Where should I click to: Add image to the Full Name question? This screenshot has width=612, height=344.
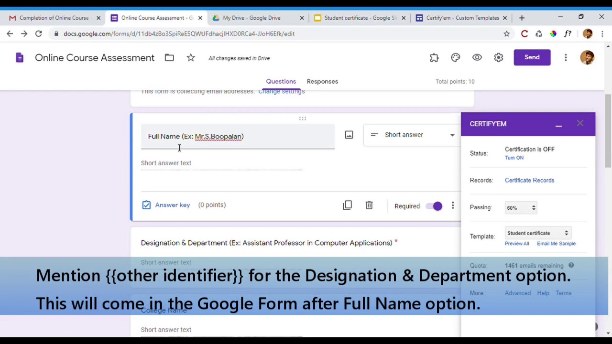[x=349, y=135]
